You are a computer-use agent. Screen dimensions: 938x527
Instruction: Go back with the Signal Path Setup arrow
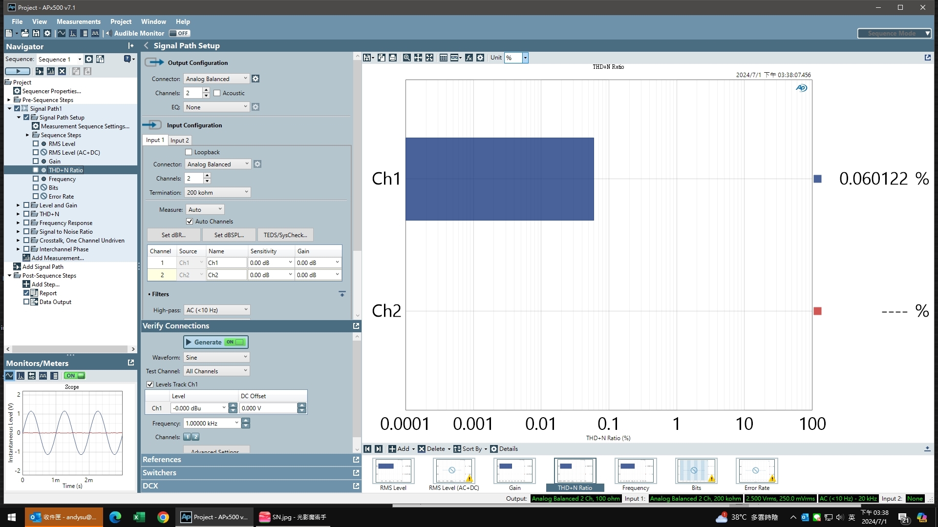[x=146, y=45]
